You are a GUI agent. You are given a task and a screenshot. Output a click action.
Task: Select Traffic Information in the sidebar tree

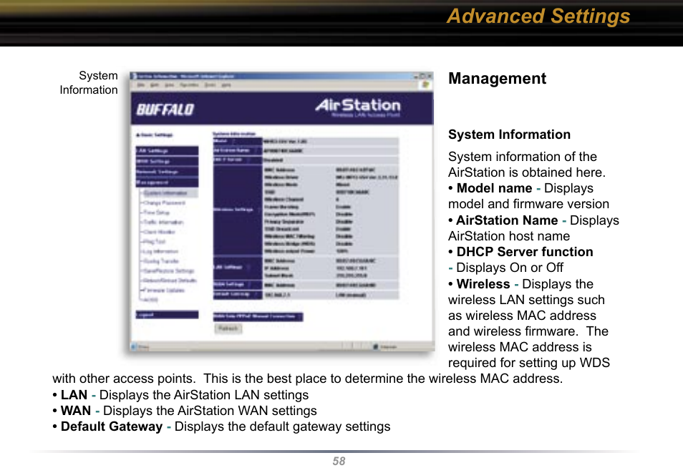tap(163, 222)
